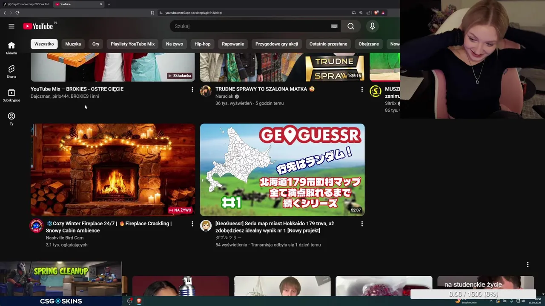
Task: Select the Wszystko filter chip
Action: [44, 44]
